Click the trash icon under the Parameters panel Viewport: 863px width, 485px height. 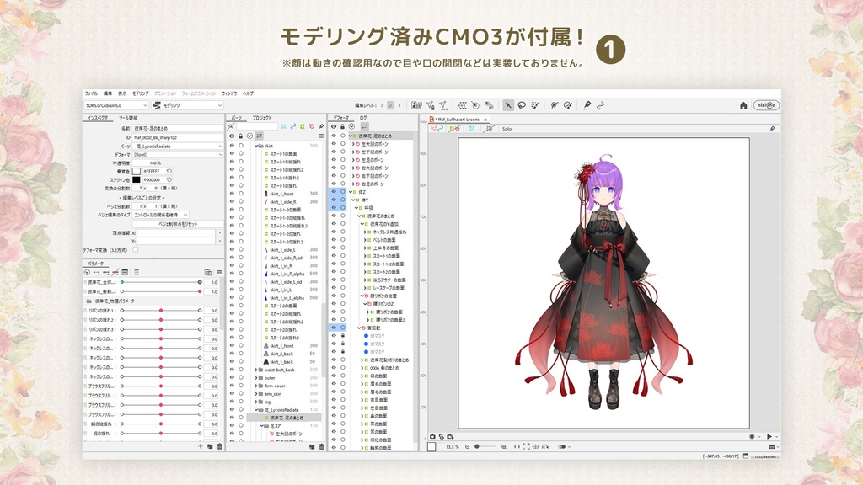(220, 446)
